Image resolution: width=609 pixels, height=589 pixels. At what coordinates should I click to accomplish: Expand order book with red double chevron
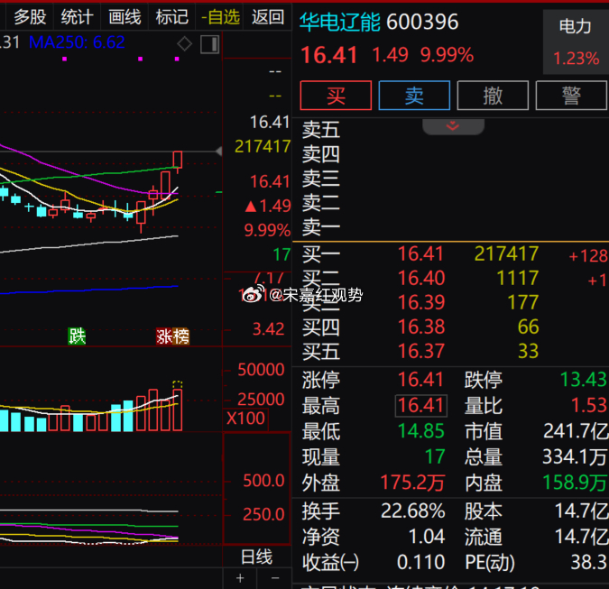(453, 126)
